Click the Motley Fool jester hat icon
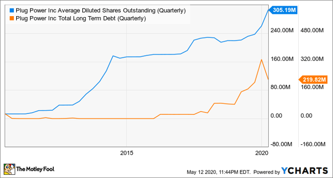 point(10,169)
